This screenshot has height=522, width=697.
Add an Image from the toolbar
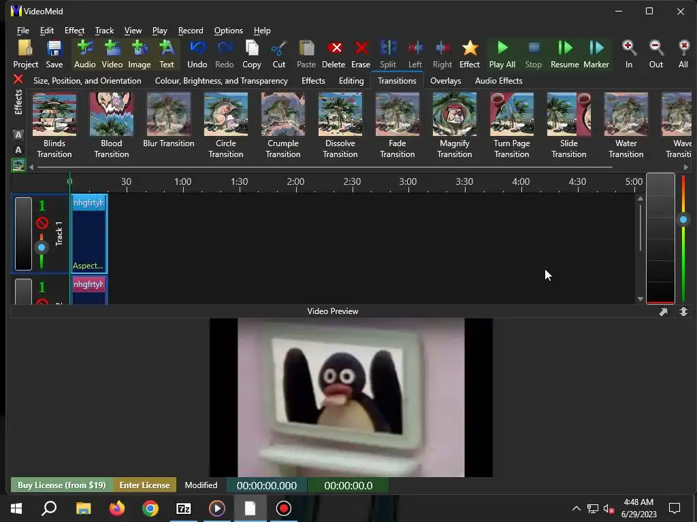coord(140,54)
